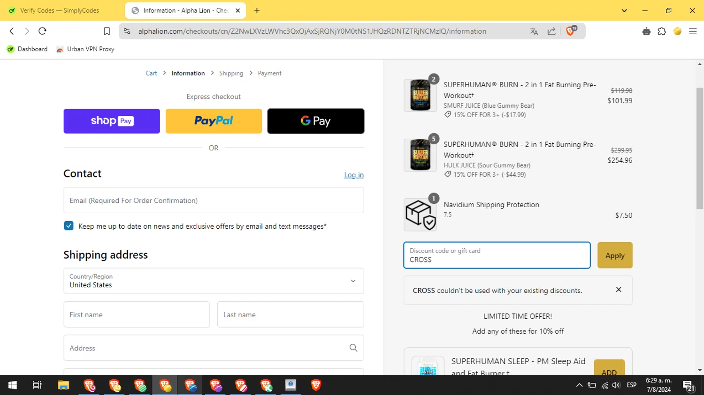The height and width of the screenshot is (395, 704).
Task: Reload the checkout page
Action: tap(42, 31)
